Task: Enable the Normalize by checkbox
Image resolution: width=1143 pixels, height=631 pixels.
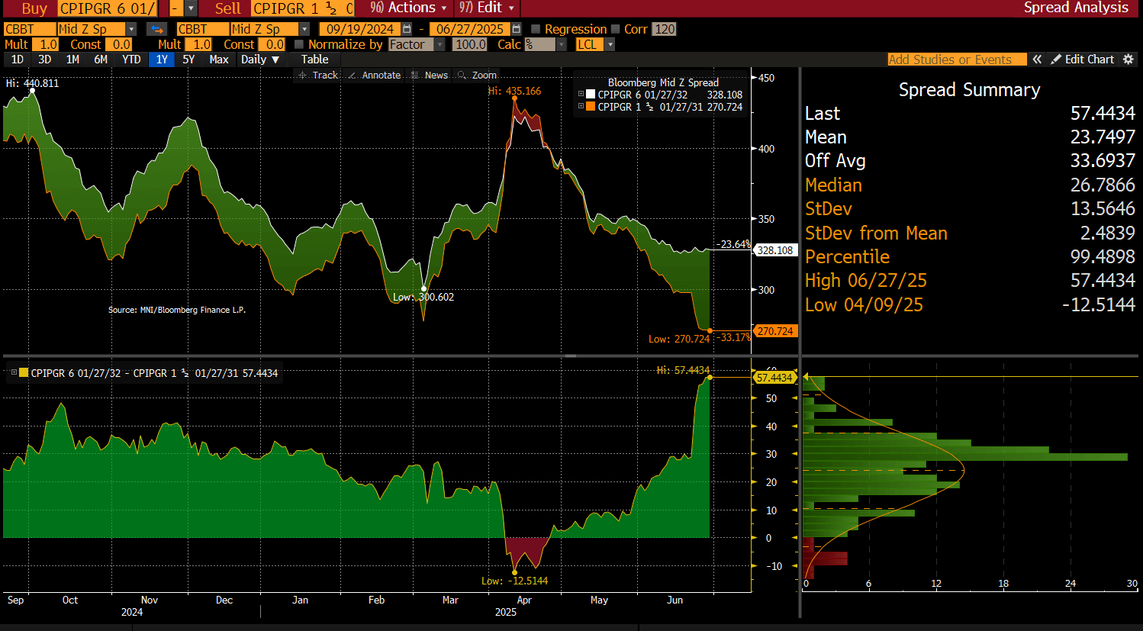Action: click(x=299, y=44)
